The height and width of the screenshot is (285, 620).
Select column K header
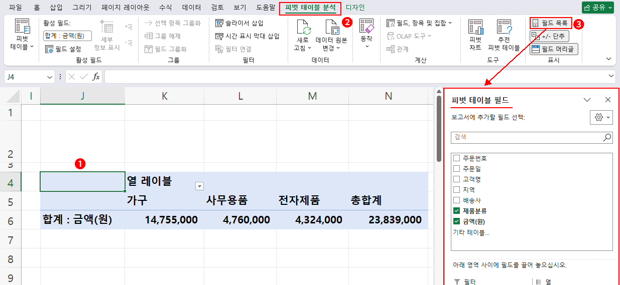(164, 96)
